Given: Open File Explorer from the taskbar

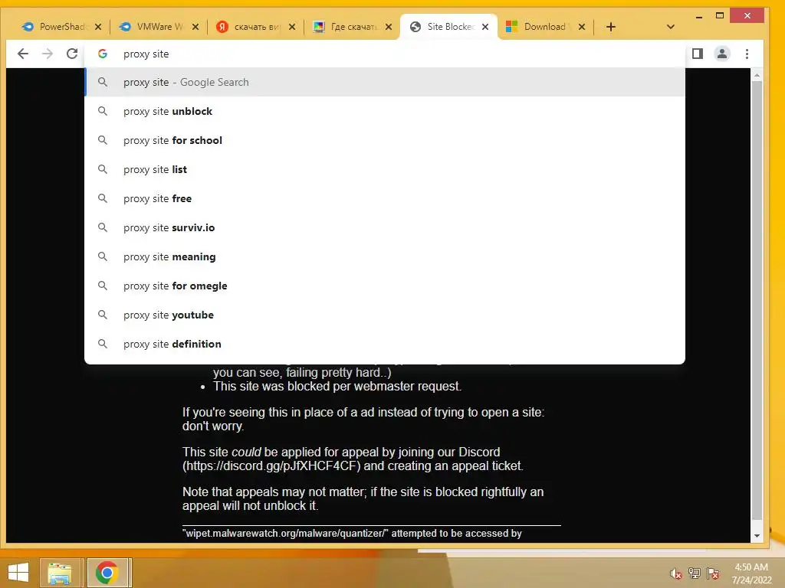Looking at the screenshot, I should point(60,573).
